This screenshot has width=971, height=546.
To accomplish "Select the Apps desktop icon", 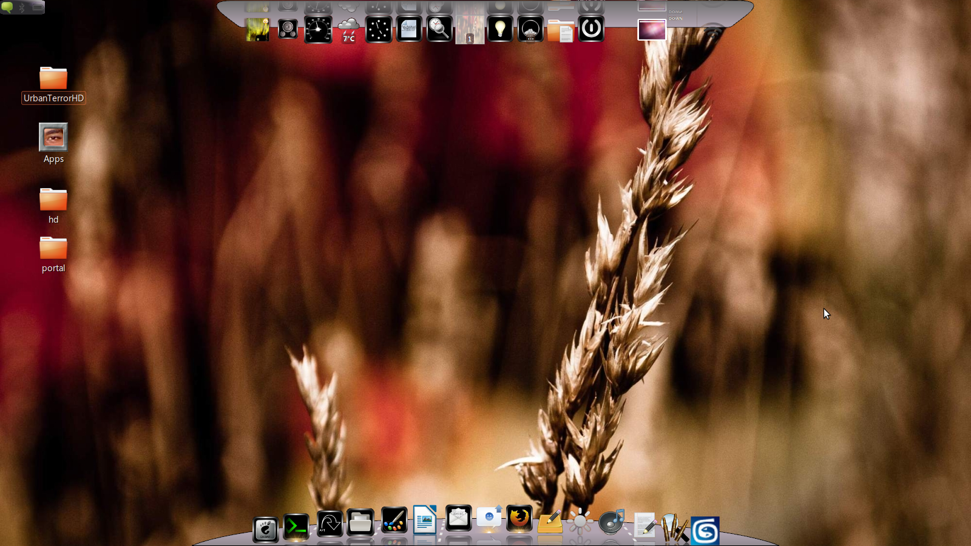I will (53, 143).
